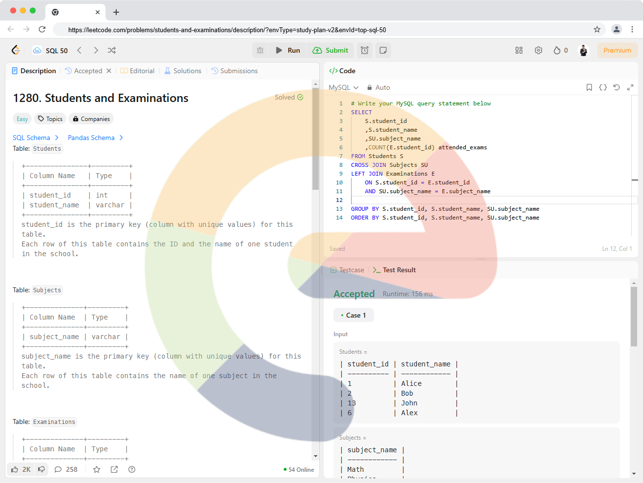Click the problem title 1280. Students and Examinations
643x483 pixels.
(x=101, y=98)
